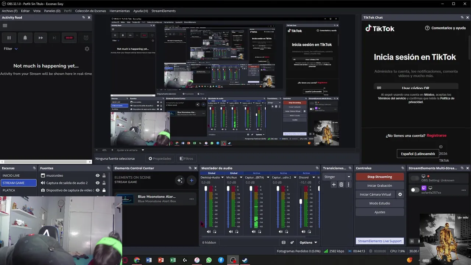Open TikTok Comentarios y ayuda
Viewport: 471px width, 265px height.
[x=445, y=28]
